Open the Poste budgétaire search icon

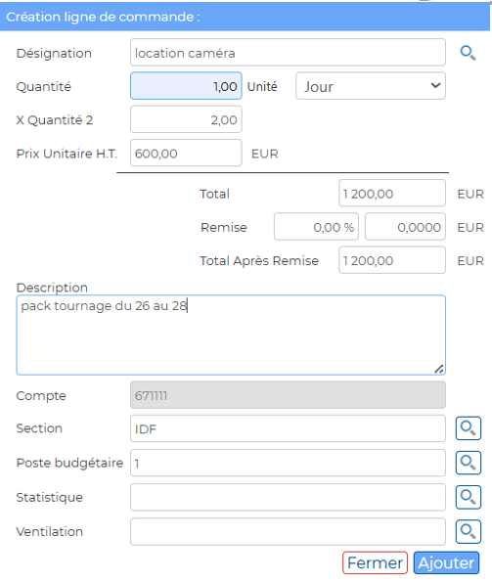point(469,463)
